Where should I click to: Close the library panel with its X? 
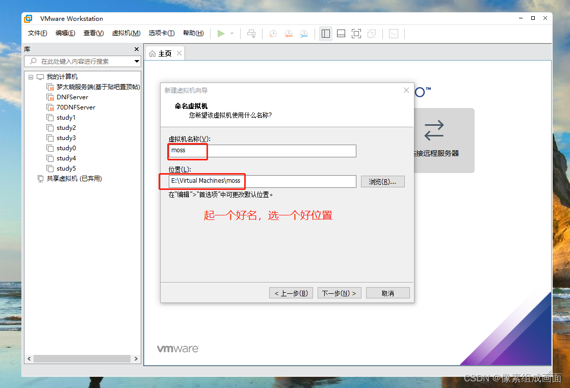click(137, 49)
